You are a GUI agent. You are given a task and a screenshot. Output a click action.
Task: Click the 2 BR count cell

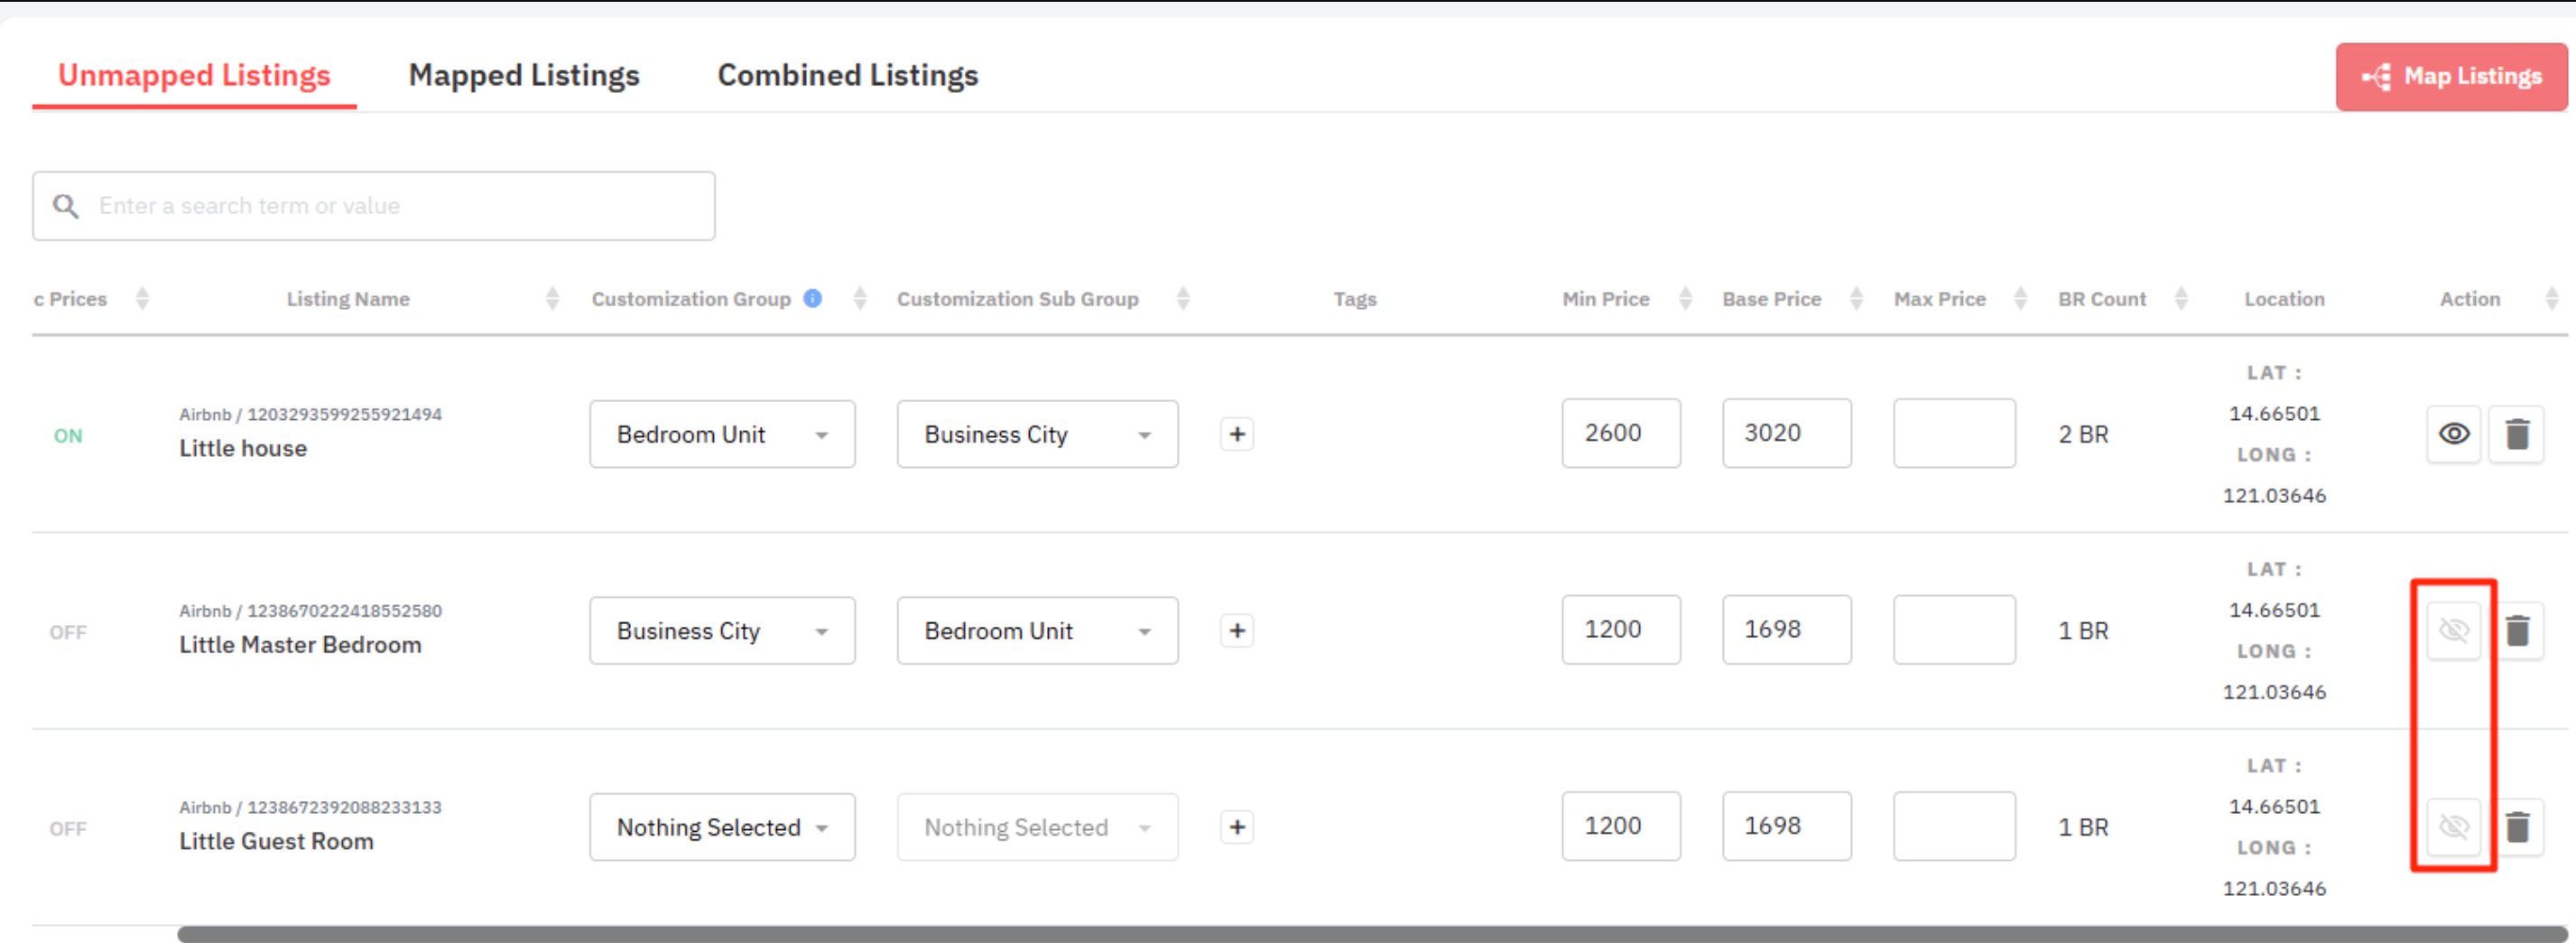pos(2083,434)
